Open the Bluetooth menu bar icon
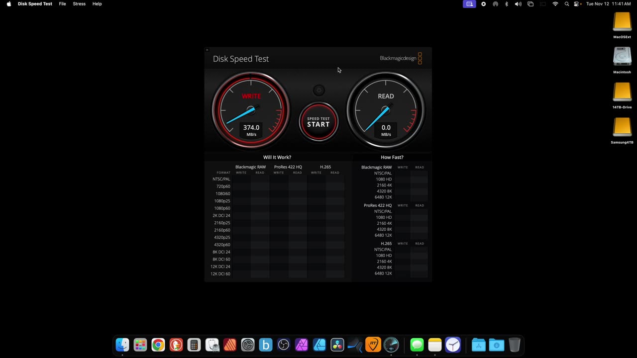The height and width of the screenshot is (358, 637). coord(507,3)
